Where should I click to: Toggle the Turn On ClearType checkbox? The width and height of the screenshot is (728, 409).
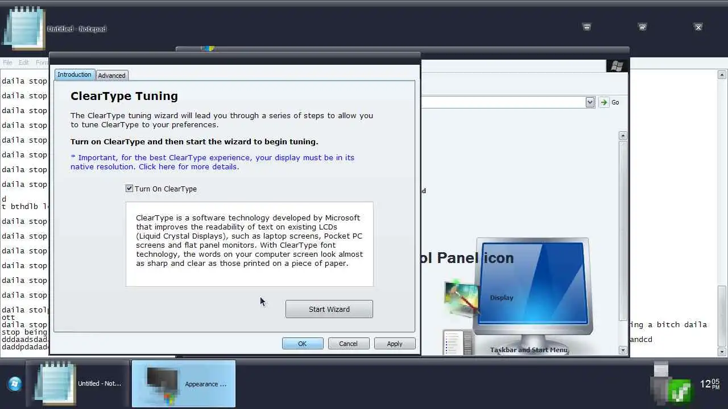129,189
